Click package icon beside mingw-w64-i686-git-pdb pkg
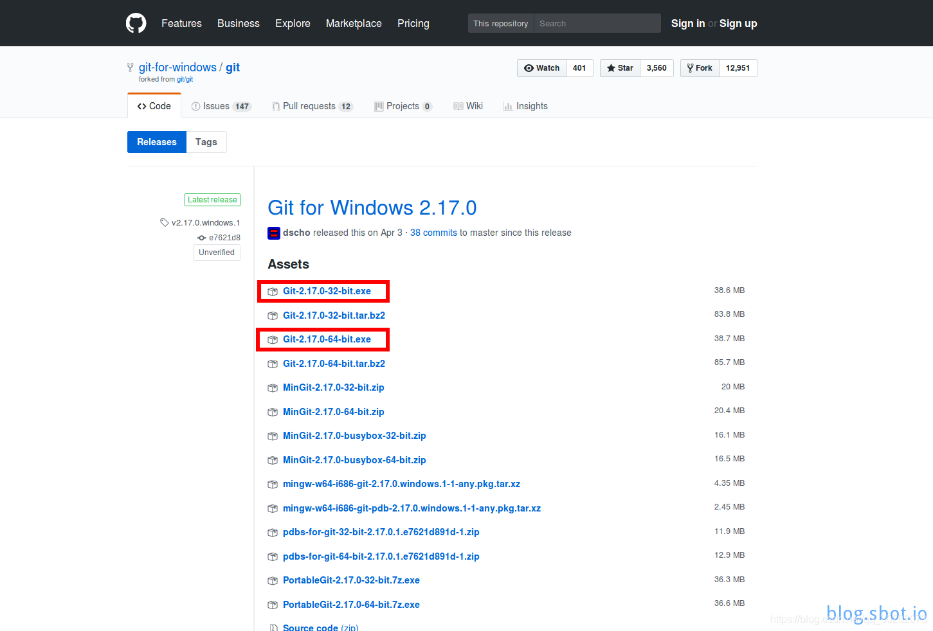933x631 pixels. pos(273,508)
